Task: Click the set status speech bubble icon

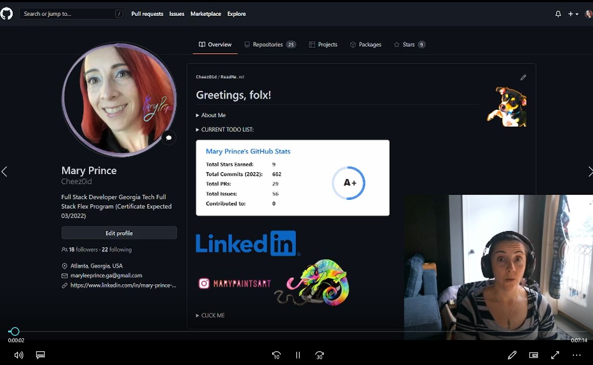Action: point(169,138)
